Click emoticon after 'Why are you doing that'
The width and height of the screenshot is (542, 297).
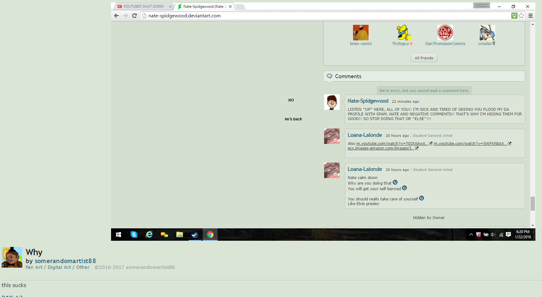point(395,182)
